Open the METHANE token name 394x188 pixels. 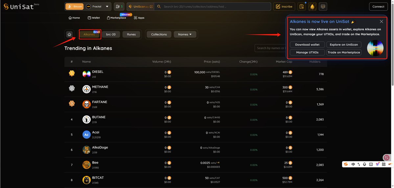click(x=100, y=87)
